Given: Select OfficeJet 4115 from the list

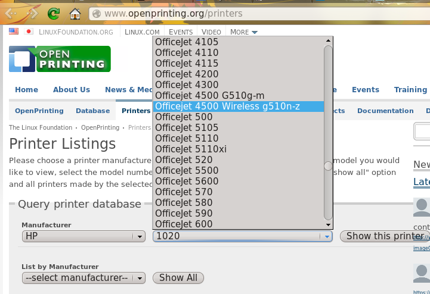Looking at the screenshot, I should [239, 63].
